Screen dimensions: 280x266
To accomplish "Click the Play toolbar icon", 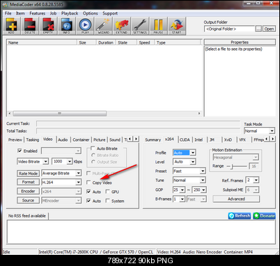I will coord(85,26).
